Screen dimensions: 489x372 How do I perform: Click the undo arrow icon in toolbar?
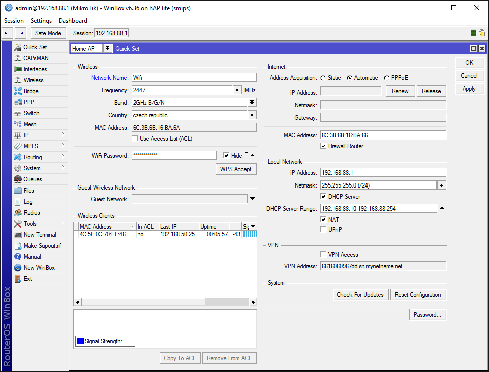(x=7, y=33)
